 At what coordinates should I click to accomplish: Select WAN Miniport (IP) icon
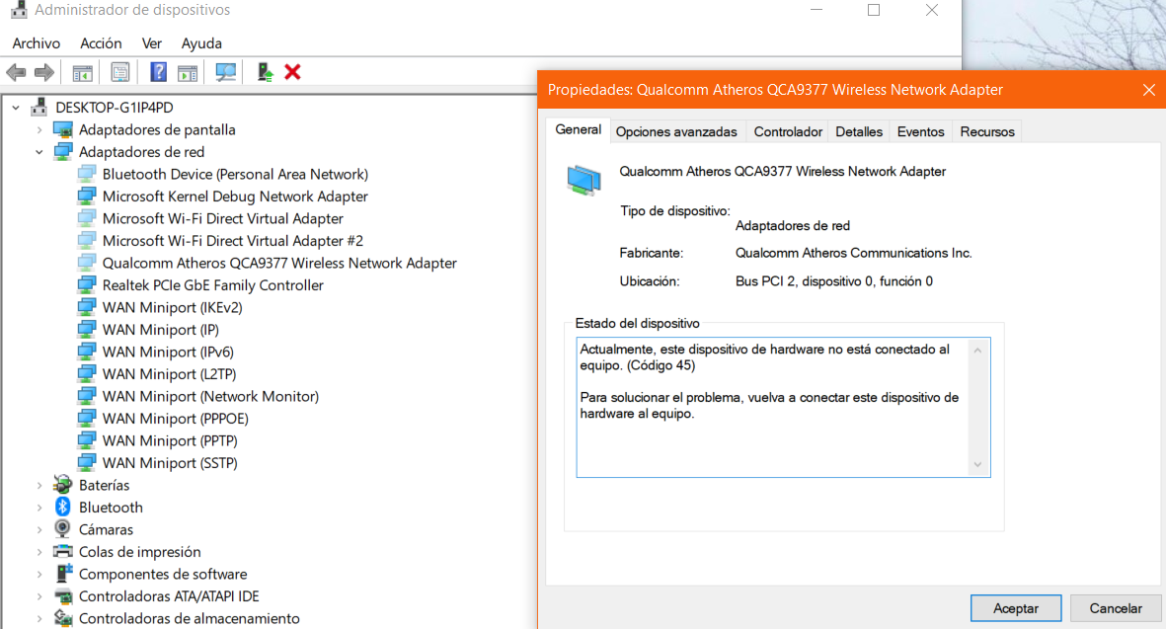pos(87,330)
